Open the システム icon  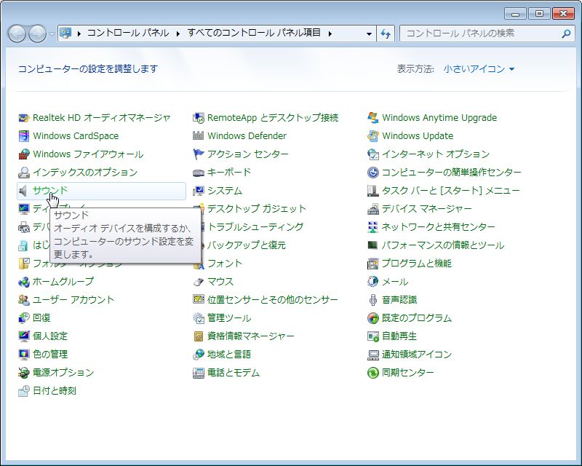pos(199,191)
